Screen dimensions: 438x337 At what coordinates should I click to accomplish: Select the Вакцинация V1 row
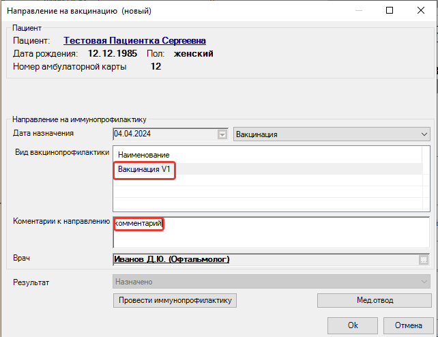[267, 169]
